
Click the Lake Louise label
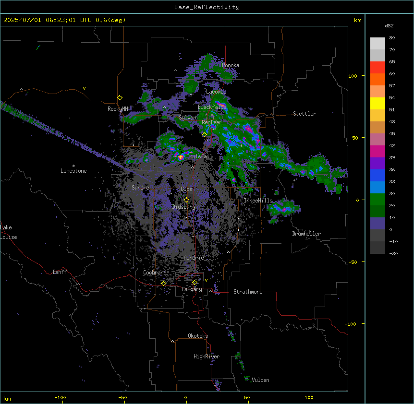tap(9, 232)
